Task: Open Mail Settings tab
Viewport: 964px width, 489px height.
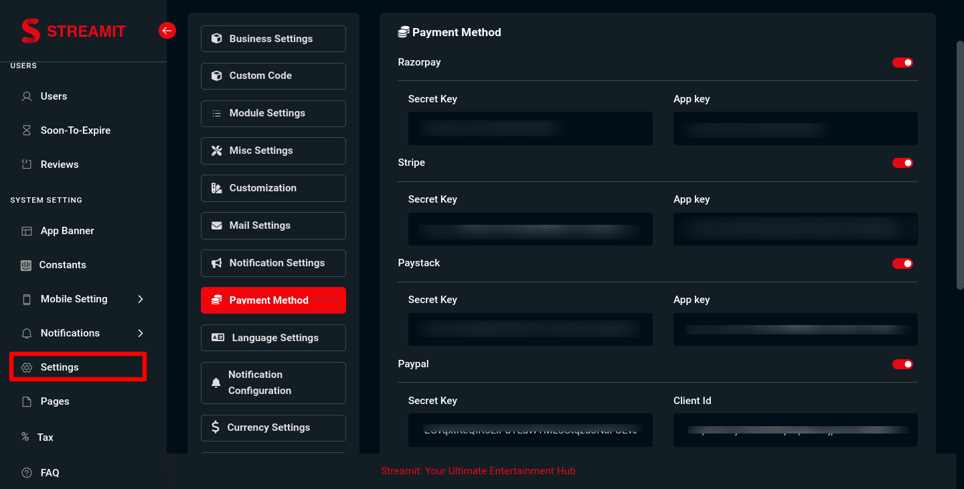Action: tap(273, 225)
